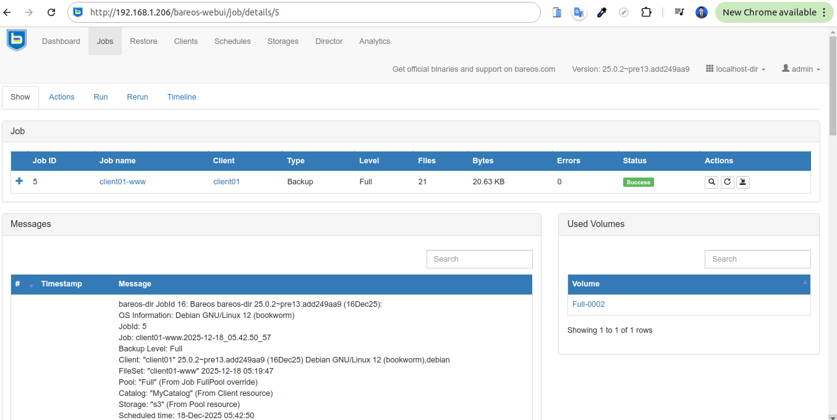Open the Dashboard menu
This screenshot has height=420, width=837.
point(61,41)
